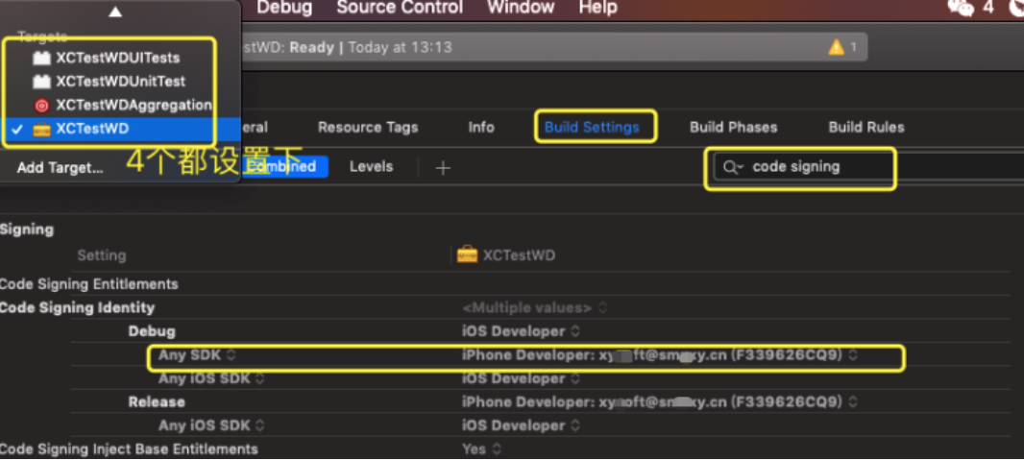Switch to the Resource Tags tab
The height and width of the screenshot is (460, 1024).
point(368,127)
